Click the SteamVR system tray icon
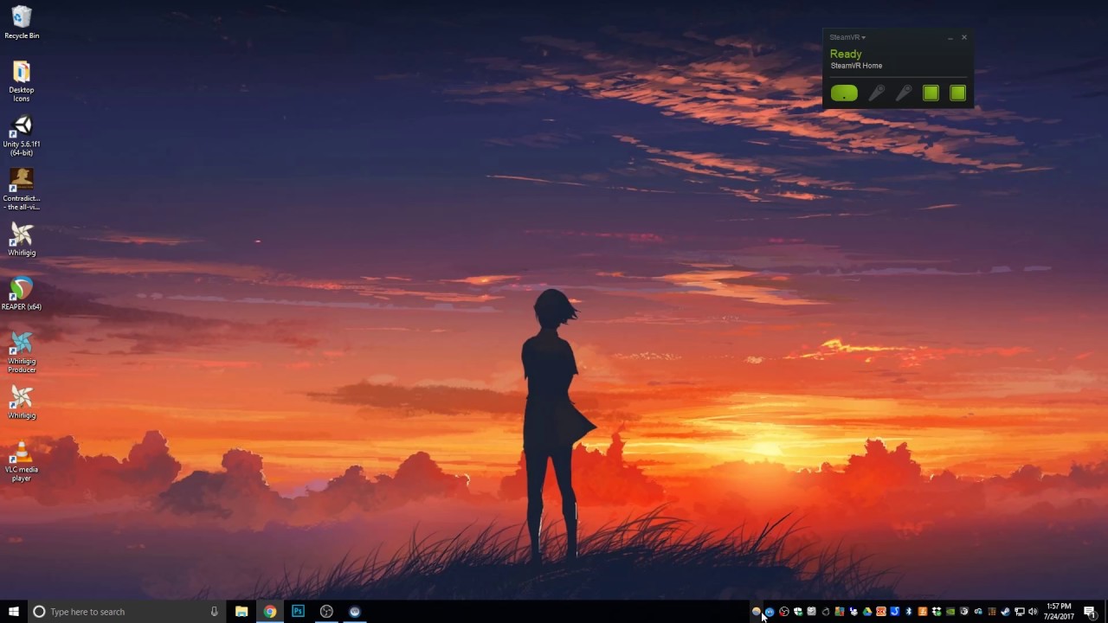Screen dimensions: 1108x623 point(770,612)
